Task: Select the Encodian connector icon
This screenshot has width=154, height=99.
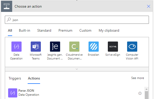Action: pyautogui.click(x=94, y=47)
